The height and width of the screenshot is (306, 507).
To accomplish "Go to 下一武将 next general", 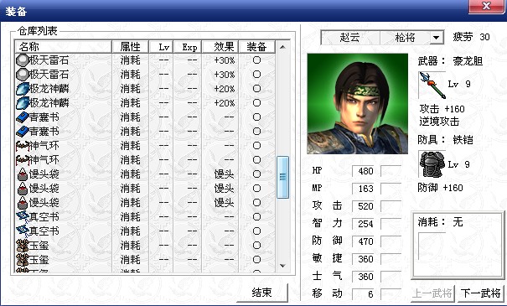I will 480,293.
